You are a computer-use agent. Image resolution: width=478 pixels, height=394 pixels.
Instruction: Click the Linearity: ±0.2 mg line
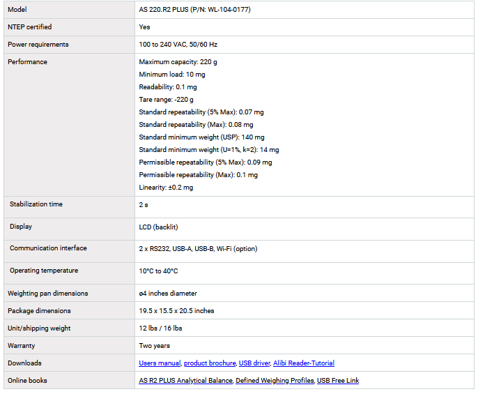166,188
